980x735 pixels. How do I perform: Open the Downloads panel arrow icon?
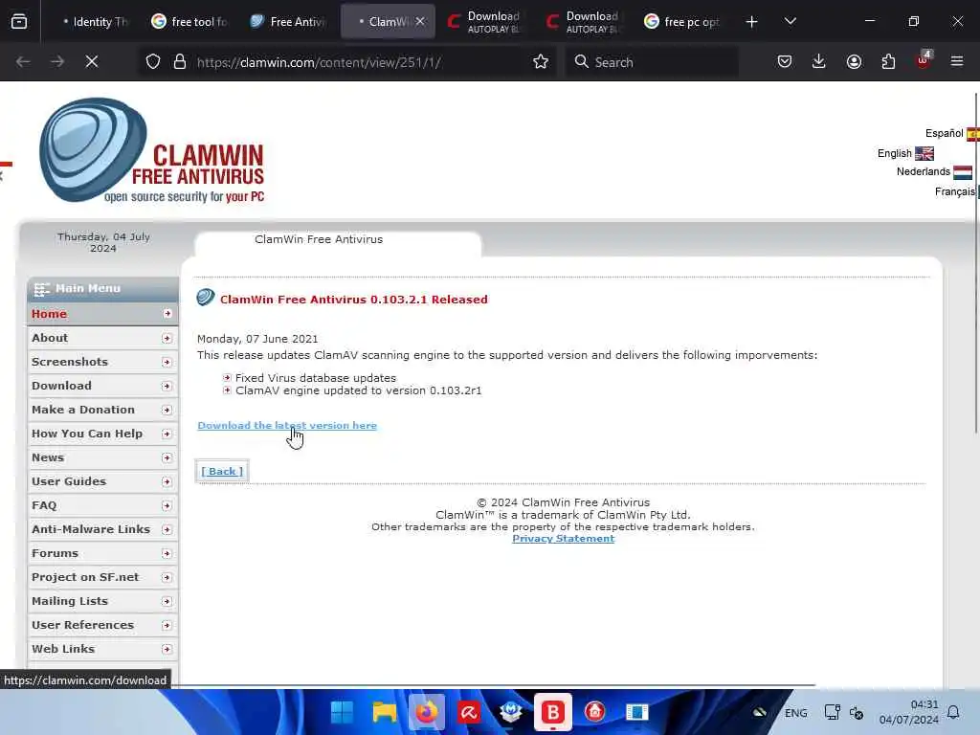819,61
